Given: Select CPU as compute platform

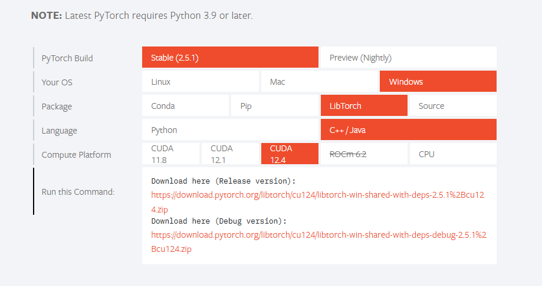Looking at the screenshot, I should [x=453, y=154].
